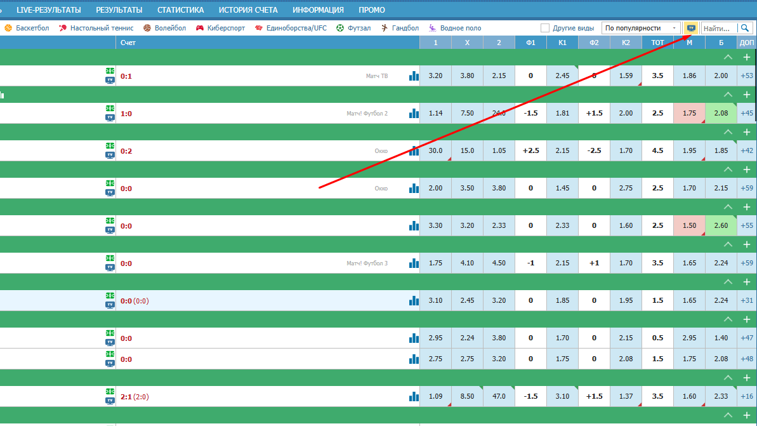This screenshot has height=426, width=757.
Task: Open the Водное поло sport link
Action: 455,28
